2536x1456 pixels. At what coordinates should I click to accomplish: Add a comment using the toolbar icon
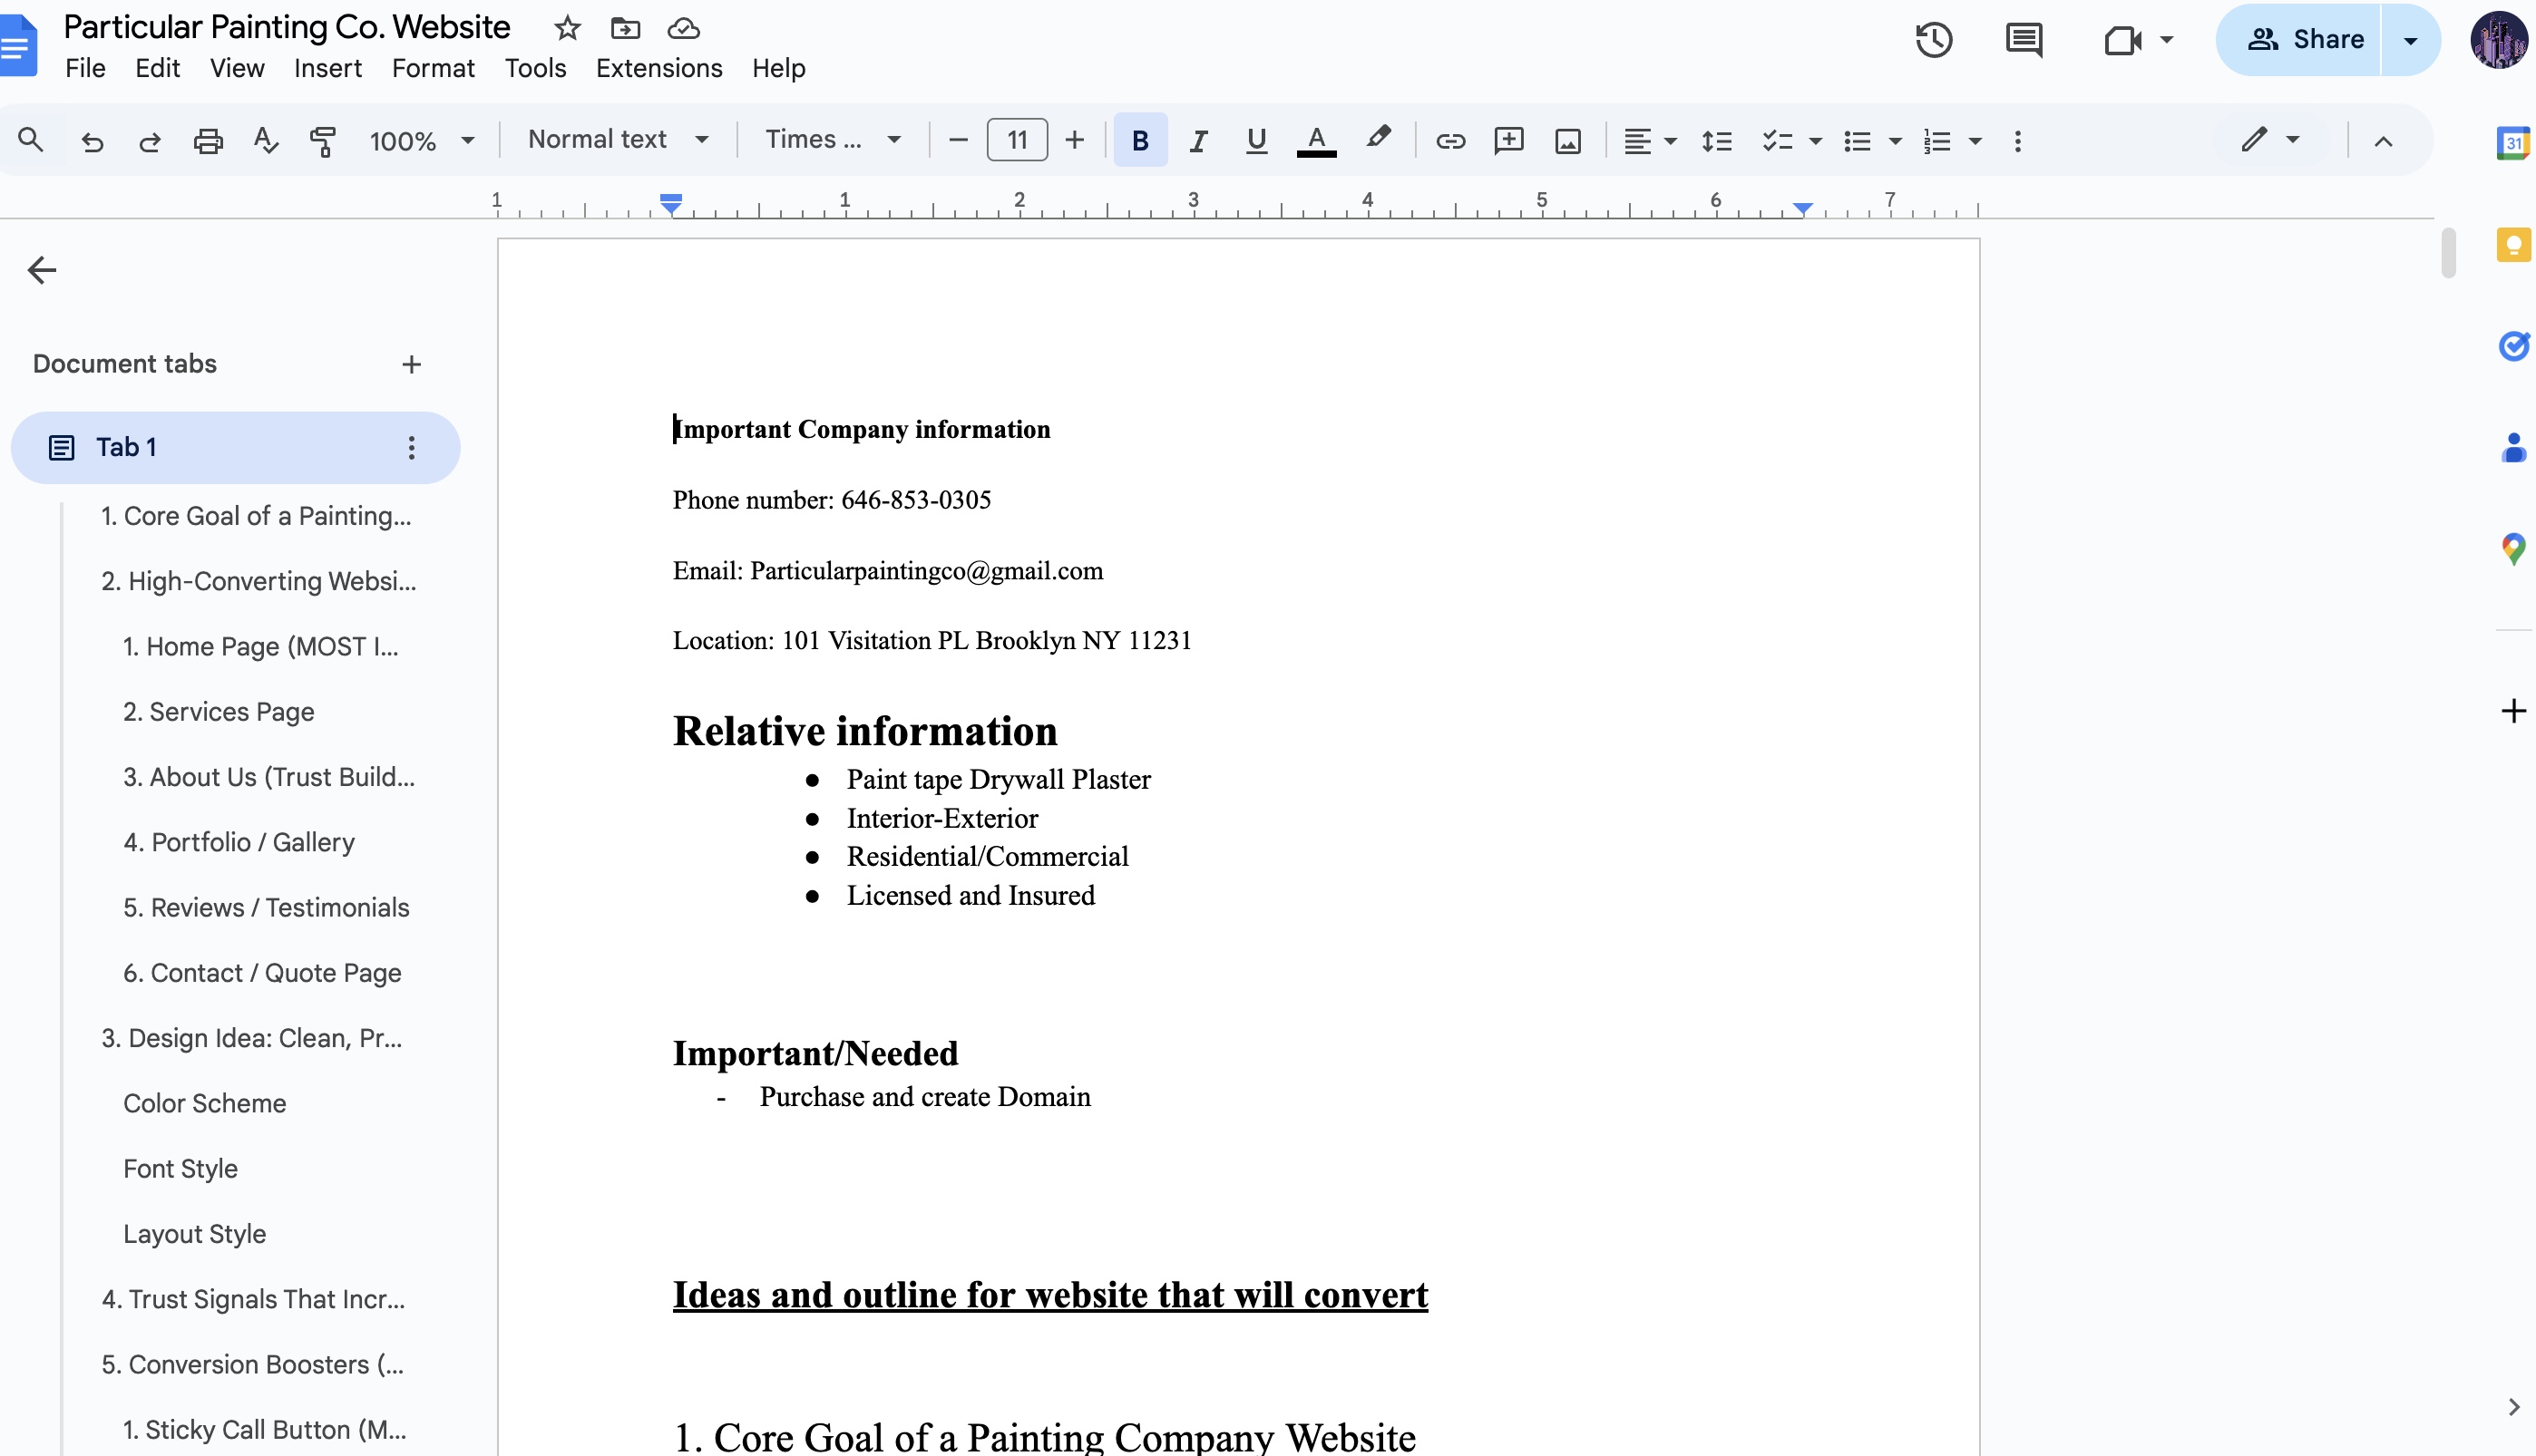click(x=1508, y=141)
